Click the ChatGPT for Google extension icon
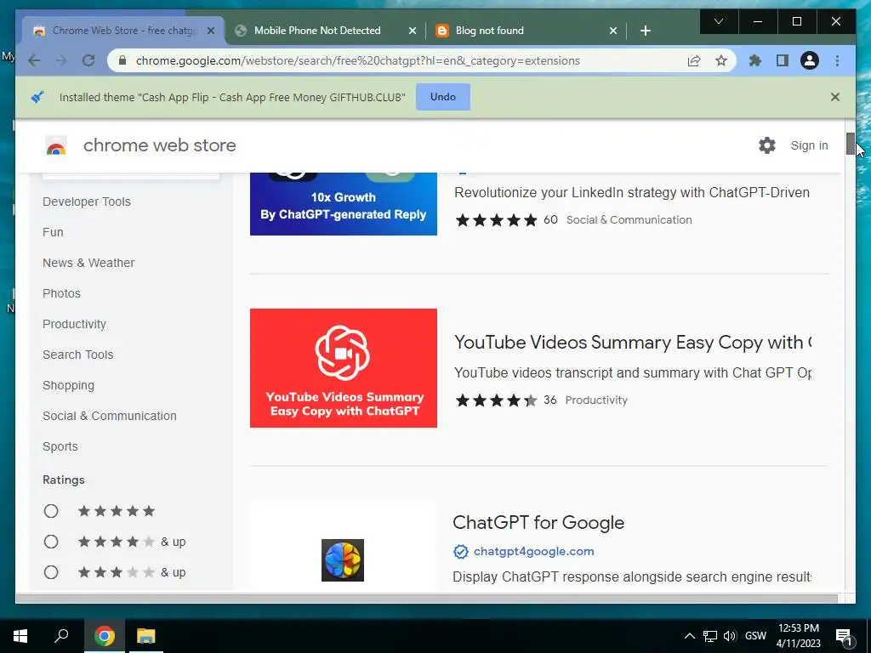Viewport: 871px width, 653px height. [343, 560]
